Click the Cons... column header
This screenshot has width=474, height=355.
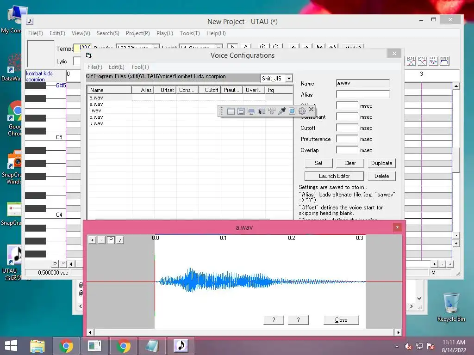[x=187, y=90]
